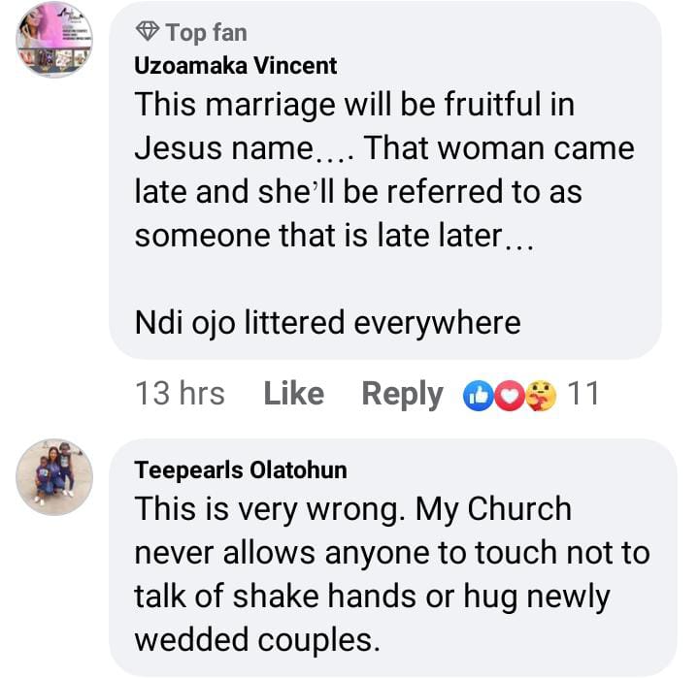699x678 pixels.
Task: Reply to Uzoamaka Vincent's comment
Action: pyautogui.click(x=402, y=394)
